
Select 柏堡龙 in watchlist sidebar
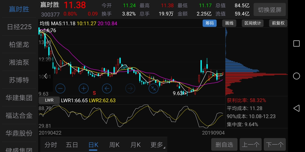coord(19,44)
